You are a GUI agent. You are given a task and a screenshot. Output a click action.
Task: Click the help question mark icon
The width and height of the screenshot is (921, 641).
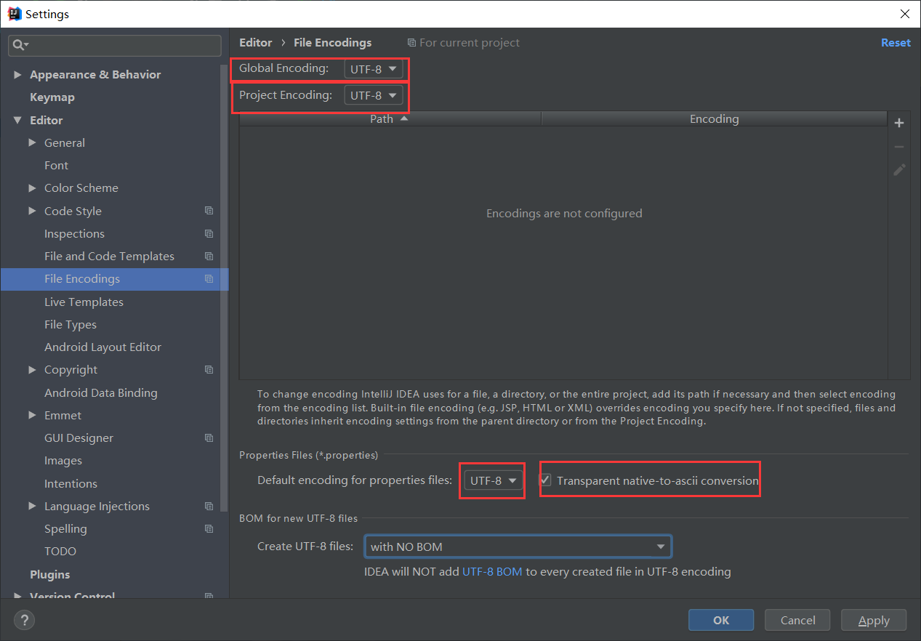coord(24,620)
